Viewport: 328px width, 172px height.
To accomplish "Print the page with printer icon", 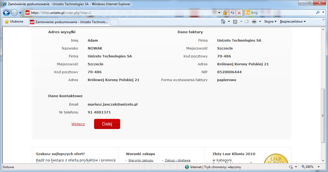I will pyautogui.click(x=254, y=21).
